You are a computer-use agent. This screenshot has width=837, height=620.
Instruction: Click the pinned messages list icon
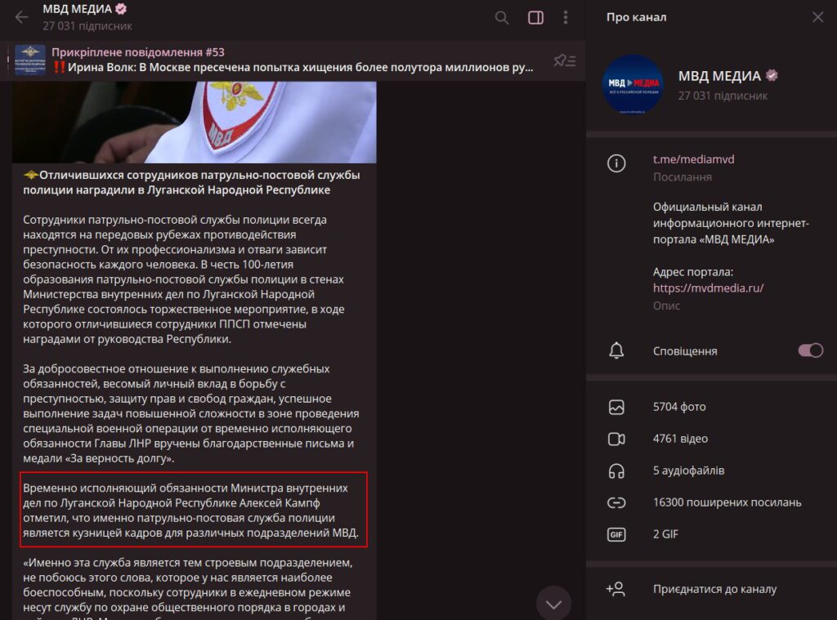564,60
